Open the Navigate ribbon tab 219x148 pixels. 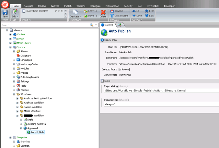(29, 6)
